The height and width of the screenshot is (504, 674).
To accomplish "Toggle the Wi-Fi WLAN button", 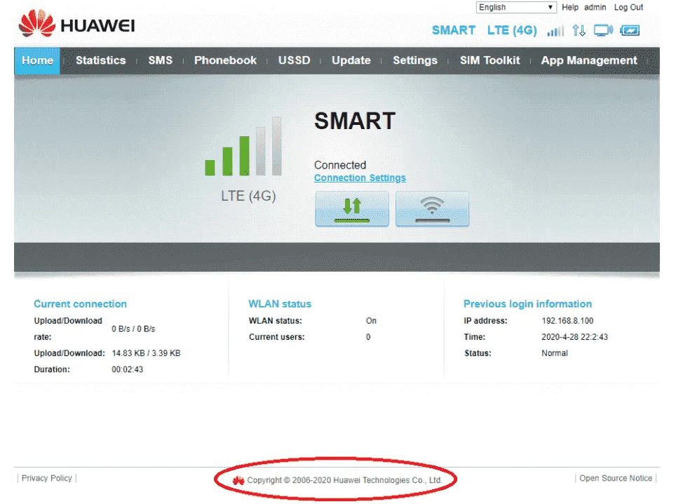I will 432,209.
